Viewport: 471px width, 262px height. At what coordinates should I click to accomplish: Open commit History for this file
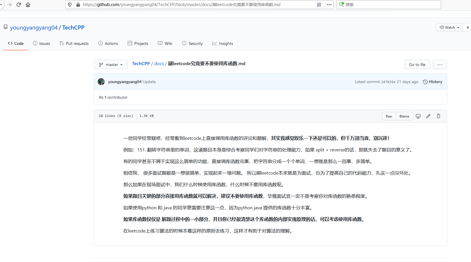pos(432,82)
